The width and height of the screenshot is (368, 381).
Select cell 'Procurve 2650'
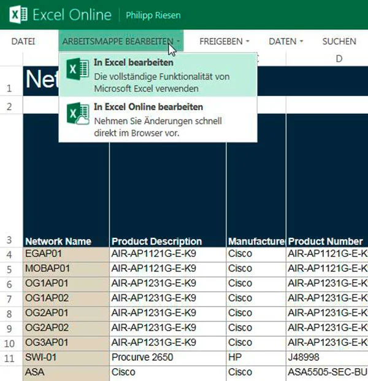(x=167, y=358)
